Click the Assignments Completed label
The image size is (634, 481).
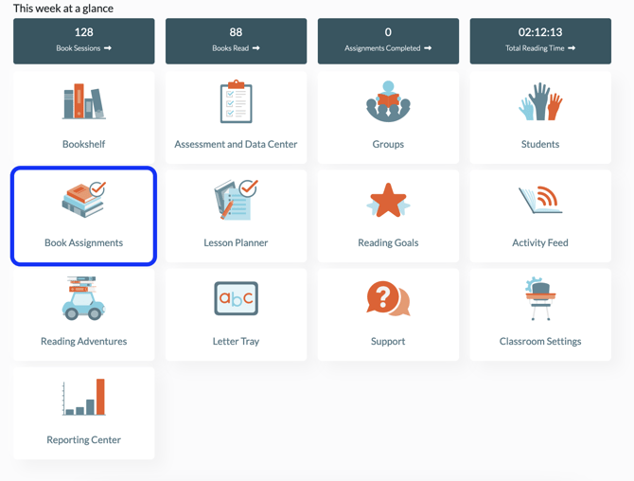(382, 48)
